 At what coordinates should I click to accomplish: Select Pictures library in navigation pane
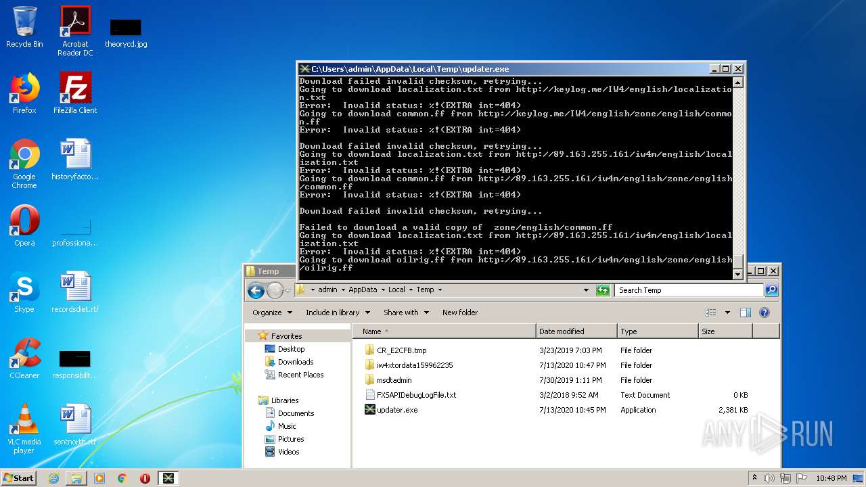[x=291, y=439]
